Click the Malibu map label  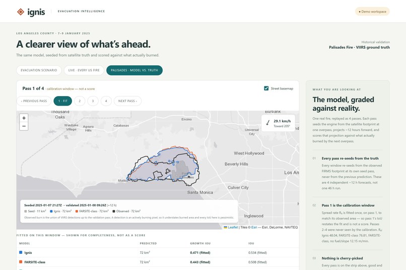click(x=123, y=181)
